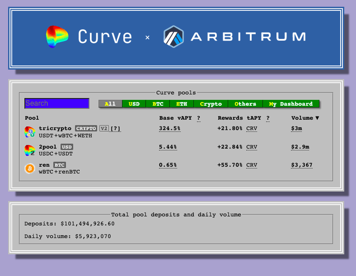Switch to the Others tab
356x276 pixels.
[245, 104]
